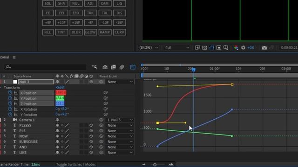The image size is (298, 167).
Task: Take a snapshot with the camera icon
Action: tap(264, 48)
